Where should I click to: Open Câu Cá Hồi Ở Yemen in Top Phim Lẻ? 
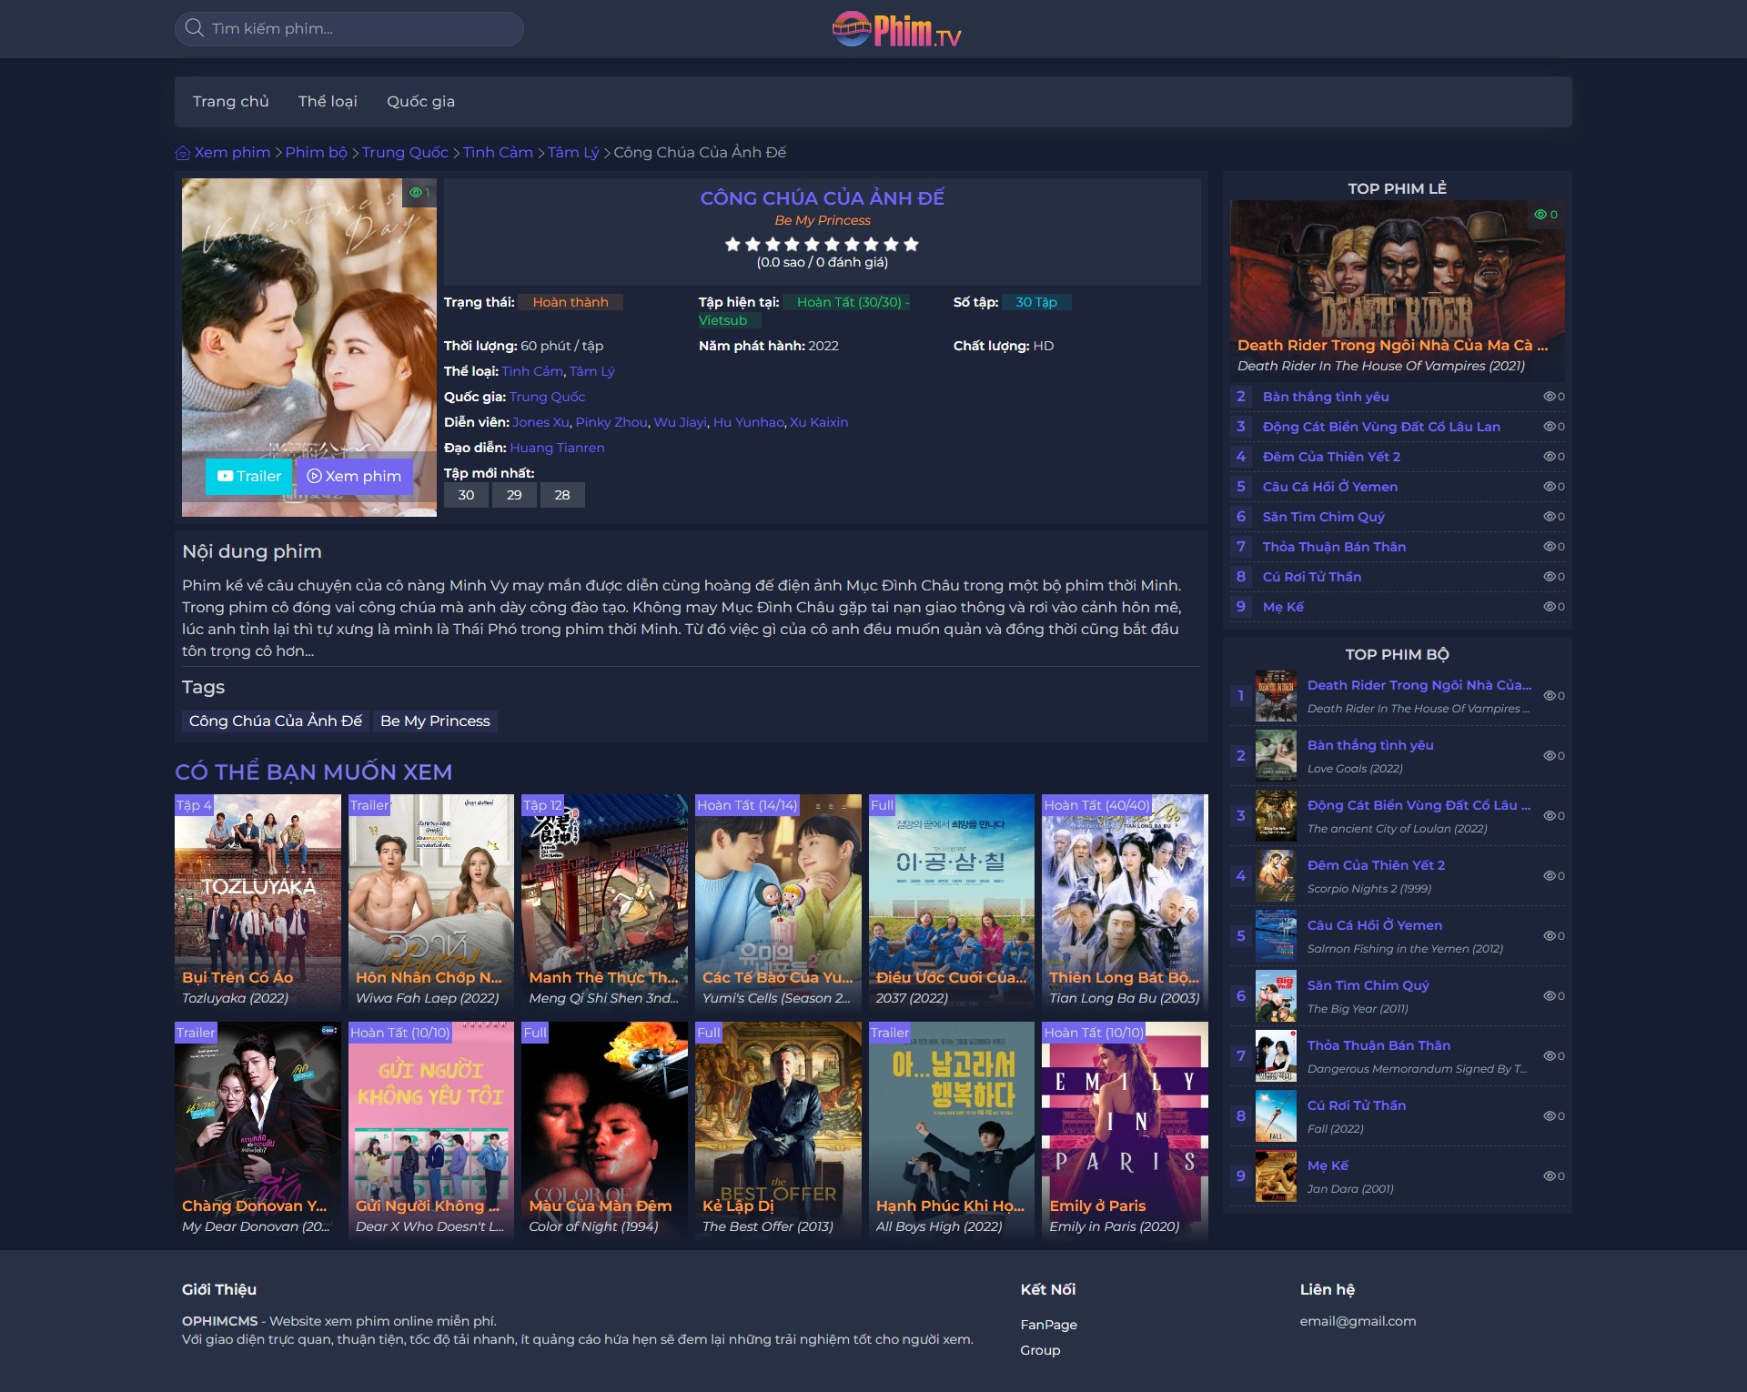coord(1330,487)
